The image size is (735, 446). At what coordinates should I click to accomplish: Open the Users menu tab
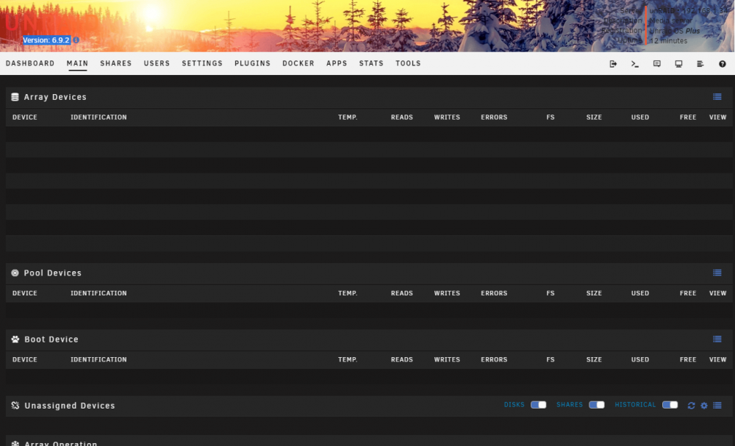pyautogui.click(x=157, y=63)
